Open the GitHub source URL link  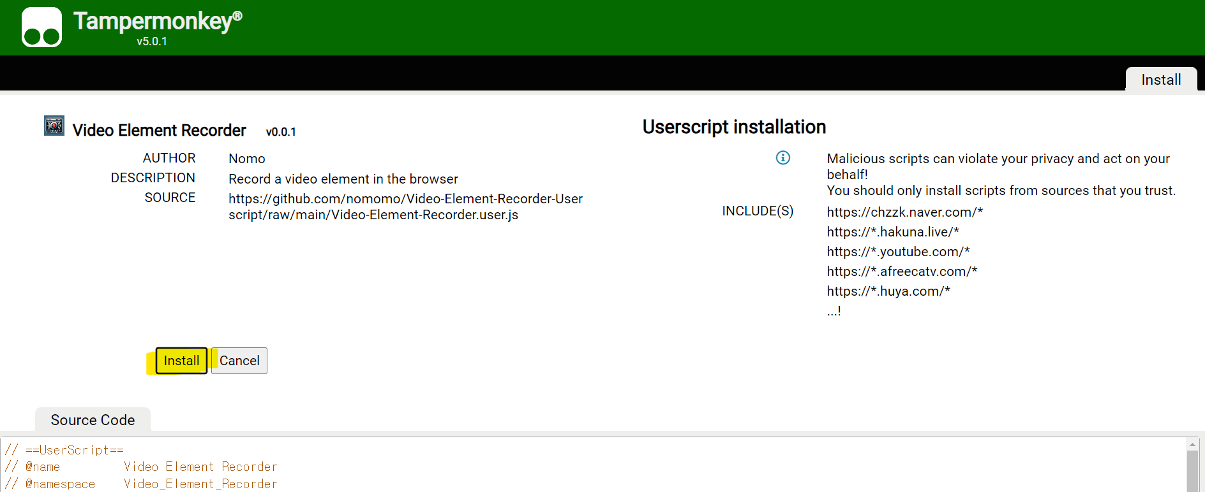coord(405,206)
